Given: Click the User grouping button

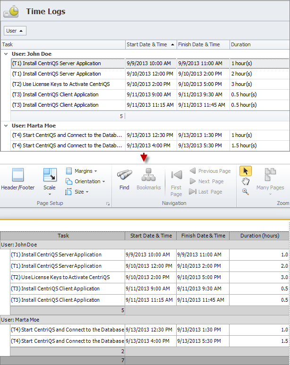Looking at the screenshot, I should point(15,31).
